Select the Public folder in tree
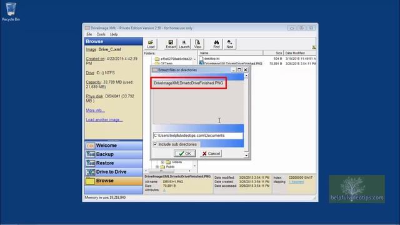Screen dimensions: 400x225 pyautogui.click(x=170, y=167)
